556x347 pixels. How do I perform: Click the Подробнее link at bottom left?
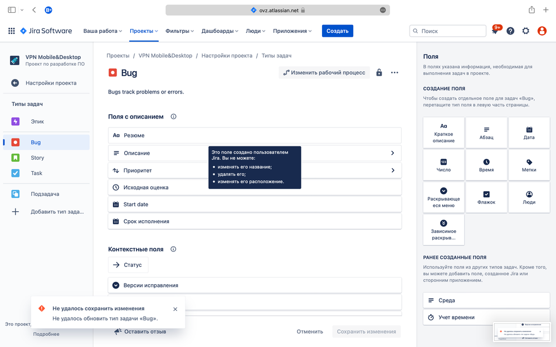coord(46,334)
